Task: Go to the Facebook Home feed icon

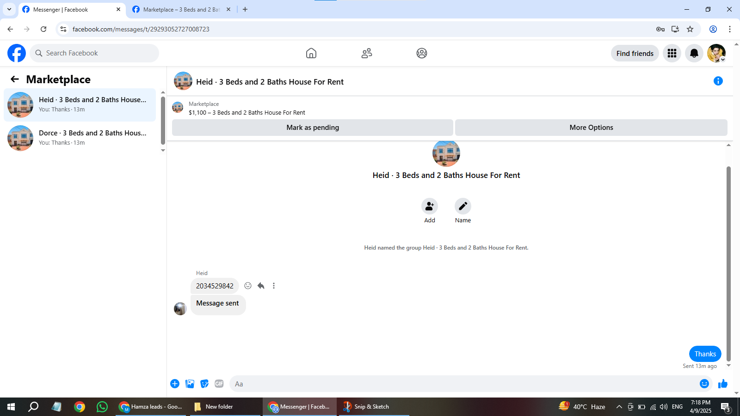Action: pos(311,53)
